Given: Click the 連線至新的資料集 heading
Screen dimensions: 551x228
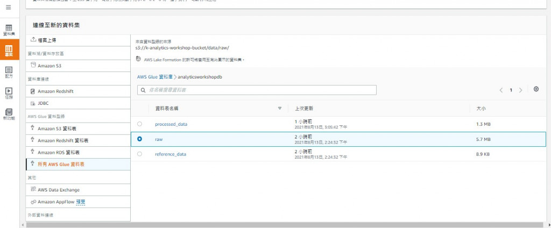Looking at the screenshot, I should coord(56,25).
